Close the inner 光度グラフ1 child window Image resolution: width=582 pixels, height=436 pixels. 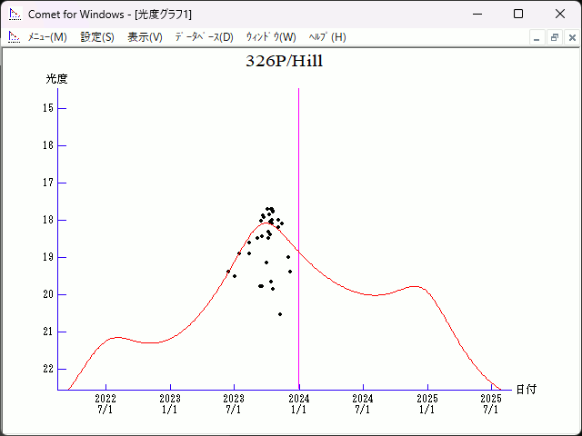[x=571, y=37]
